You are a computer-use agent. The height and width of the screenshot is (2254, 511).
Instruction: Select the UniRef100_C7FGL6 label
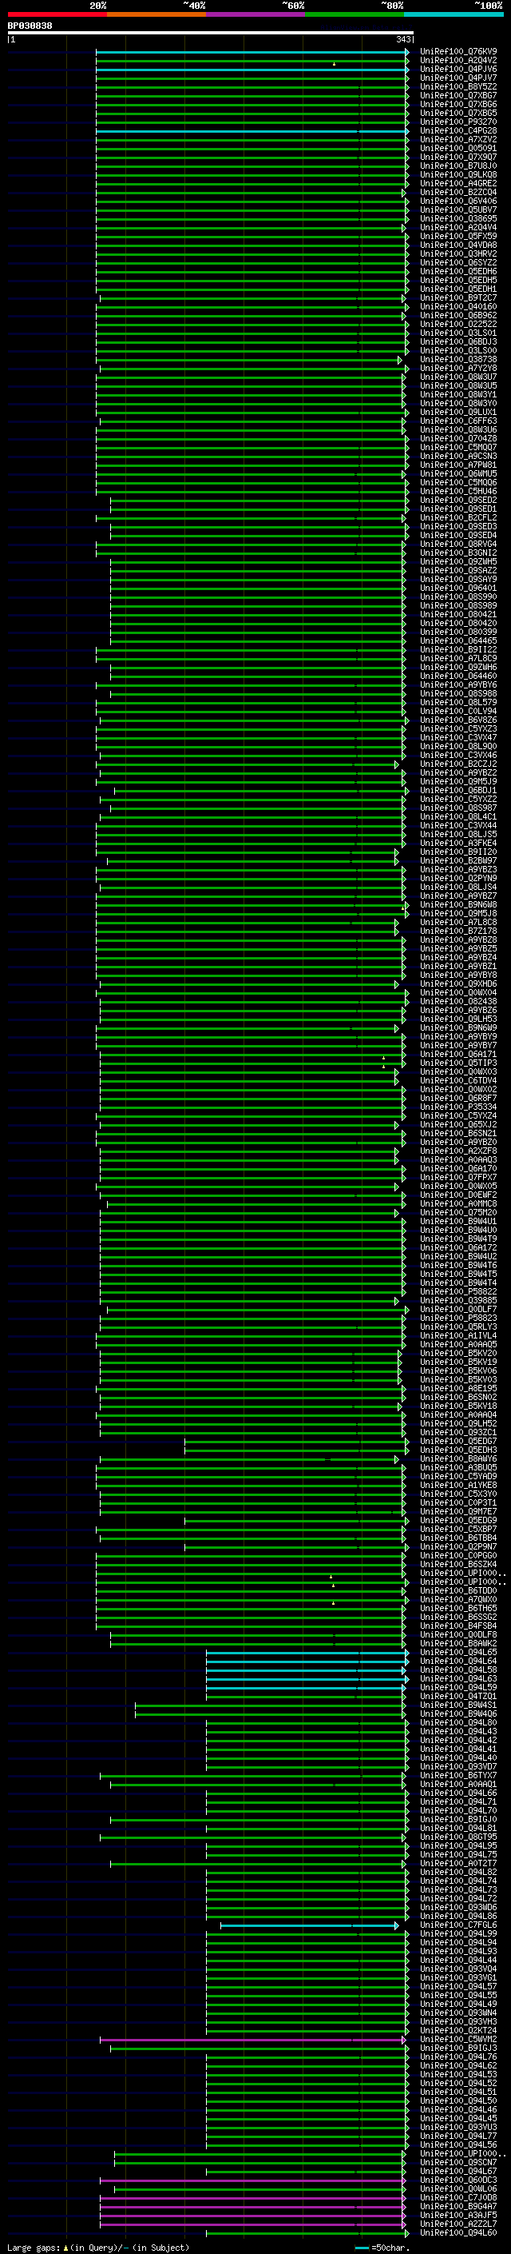coord(458,1925)
